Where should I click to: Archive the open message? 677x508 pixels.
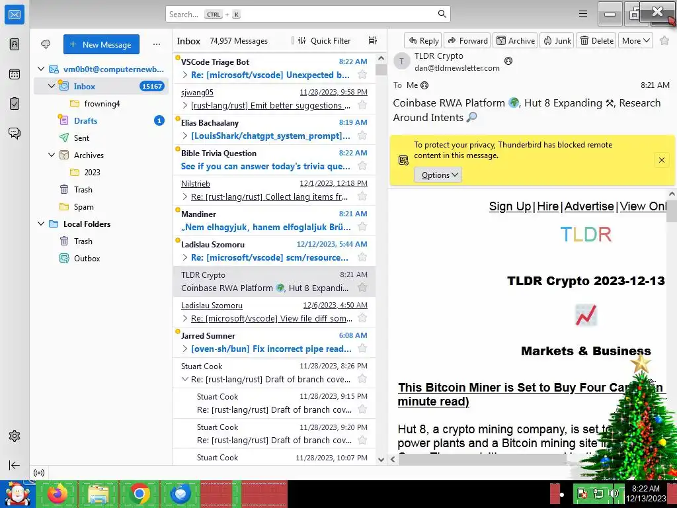515,40
